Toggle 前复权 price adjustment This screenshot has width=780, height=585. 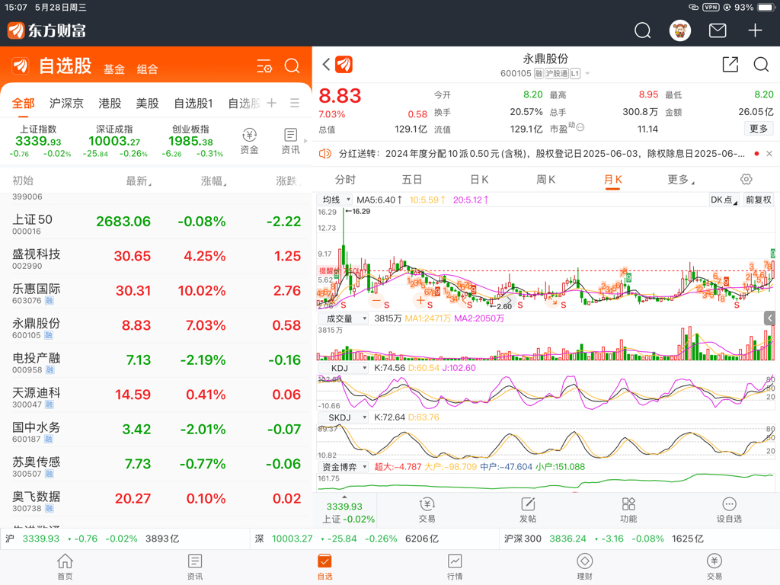[758, 200]
